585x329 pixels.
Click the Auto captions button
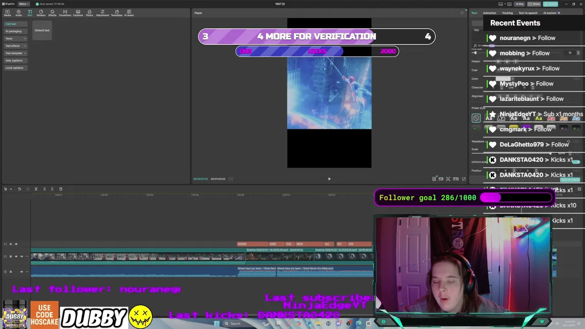point(16,60)
